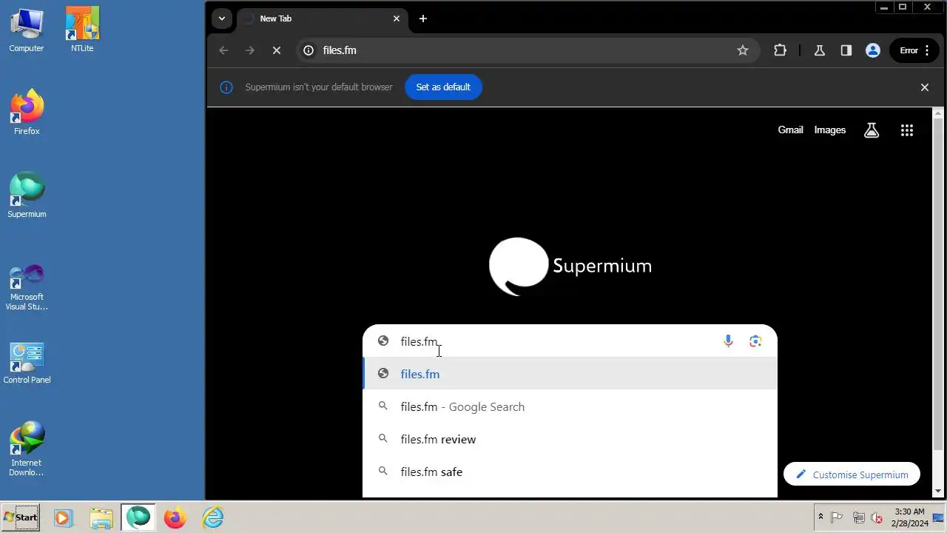Search by image with Lens icon
The image size is (947, 533).
[755, 341]
